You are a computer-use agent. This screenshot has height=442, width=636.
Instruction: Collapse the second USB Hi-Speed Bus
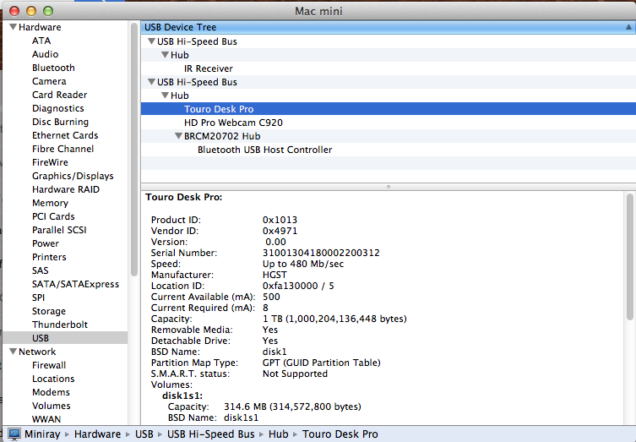(152, 82)
